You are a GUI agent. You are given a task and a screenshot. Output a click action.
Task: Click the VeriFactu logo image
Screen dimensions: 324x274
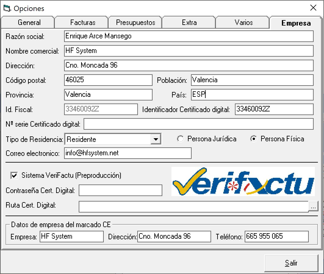click(x=243, y=181)
